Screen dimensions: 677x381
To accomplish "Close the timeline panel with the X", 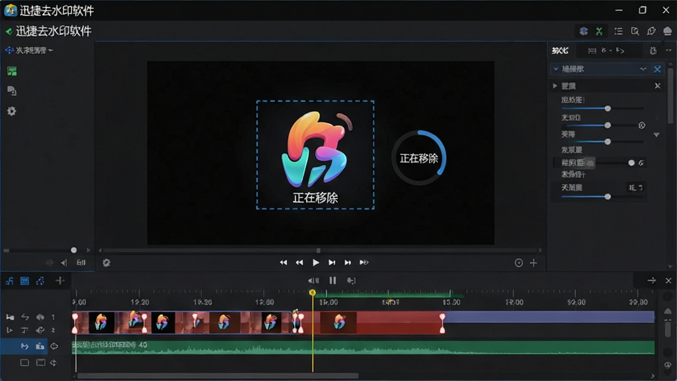I will (x=668, y=280).
